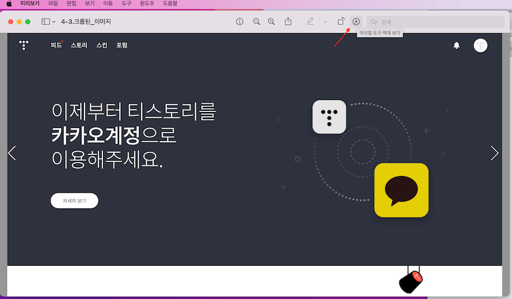The height and width of the screenshot is (299, 512).
Task: Open the 스토리 tab
Action: (x=79, y=45)
